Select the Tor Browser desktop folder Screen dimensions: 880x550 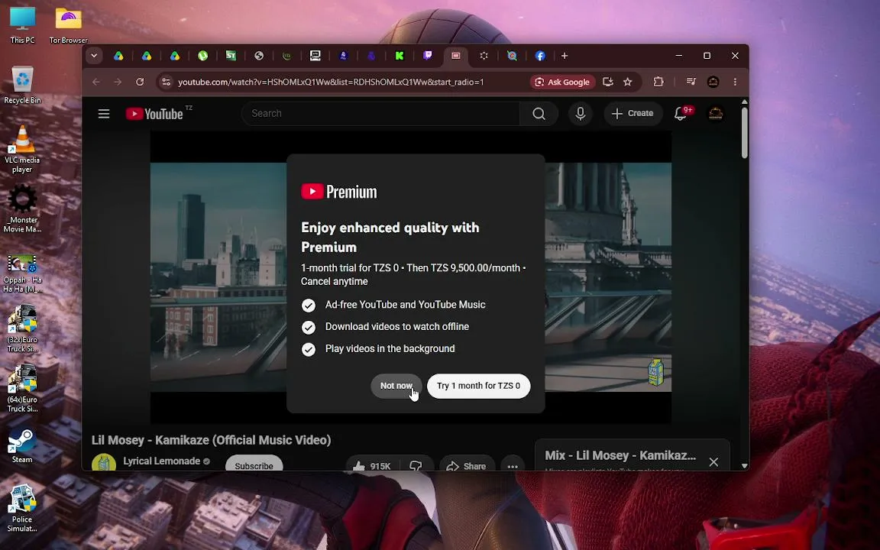point(69,24)
